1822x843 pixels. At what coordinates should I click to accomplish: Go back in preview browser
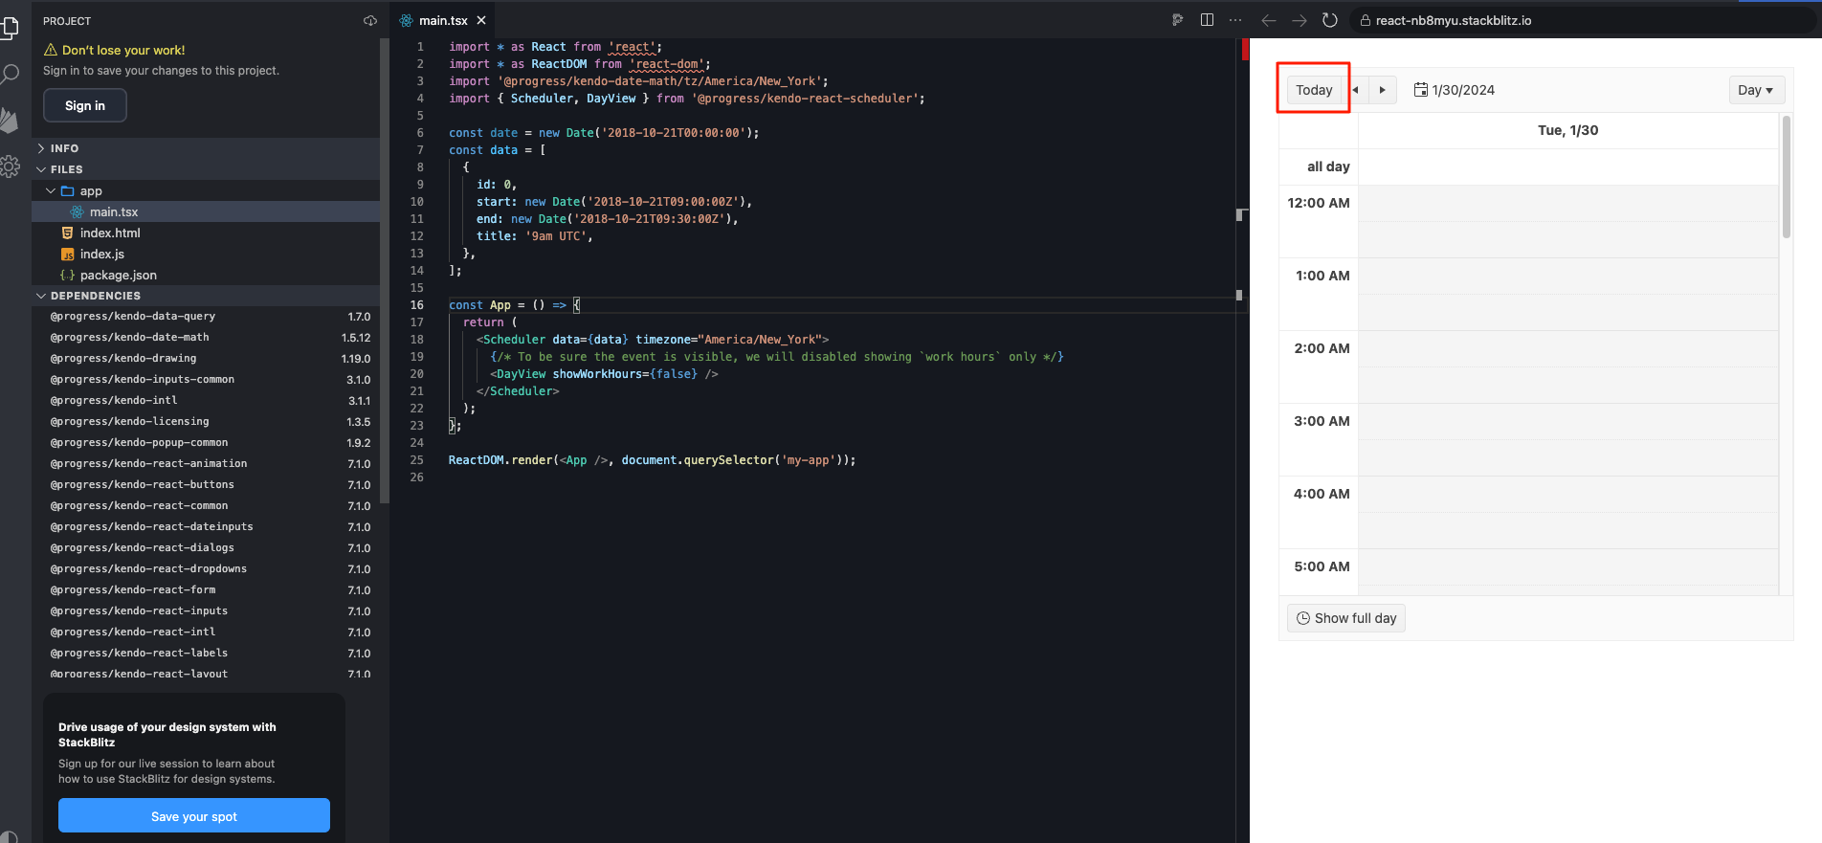click(x=1269, y=20)
